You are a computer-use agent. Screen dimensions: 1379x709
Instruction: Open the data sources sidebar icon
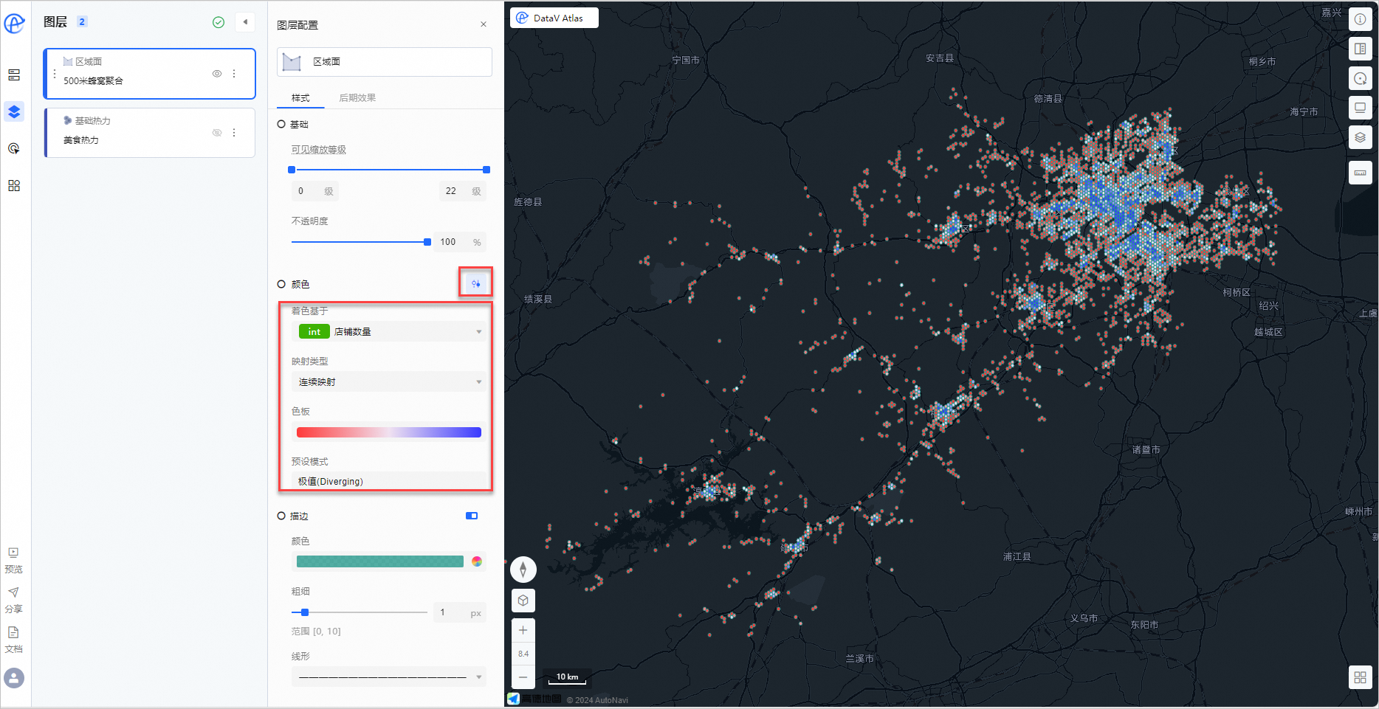pyautogui.click(x=14, y=75)
